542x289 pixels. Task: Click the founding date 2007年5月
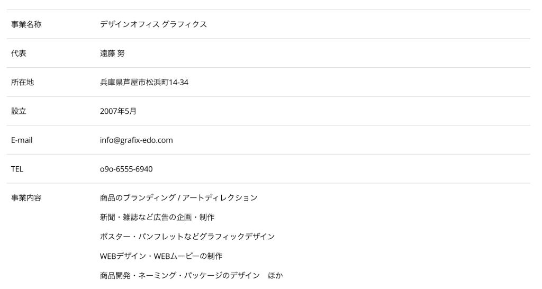click(118, 111)
